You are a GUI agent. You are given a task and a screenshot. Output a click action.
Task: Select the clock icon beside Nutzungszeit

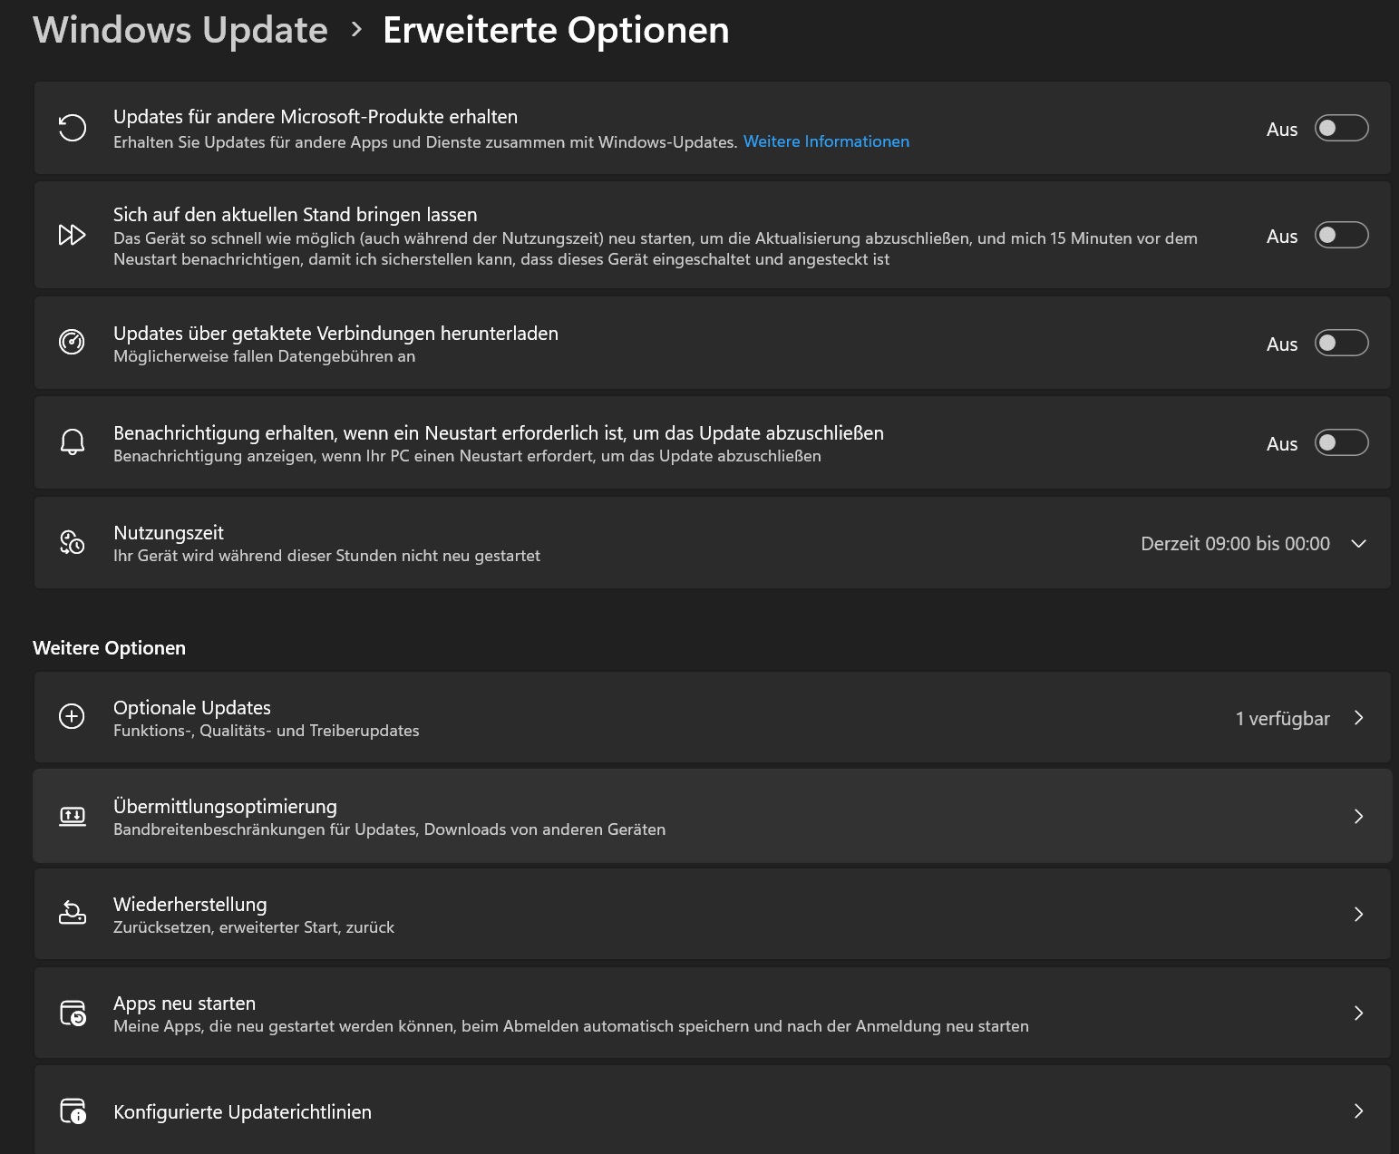pos(73,542)
